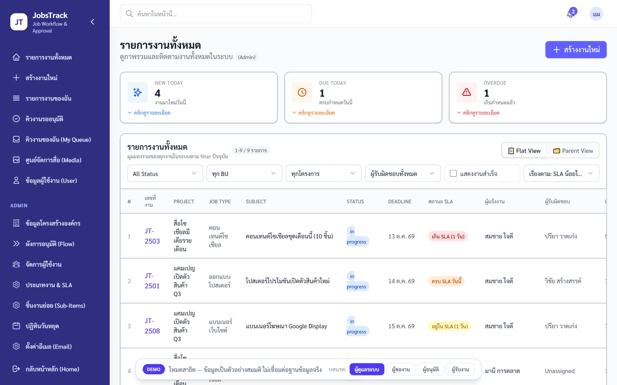Click the double-chevron icon for Flow
The image size is (617, 385).
16,244
